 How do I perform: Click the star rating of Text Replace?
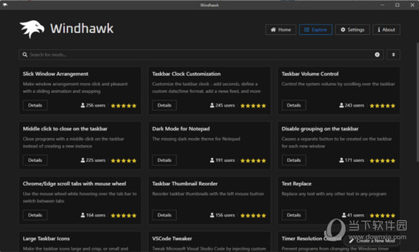[383, 216]
